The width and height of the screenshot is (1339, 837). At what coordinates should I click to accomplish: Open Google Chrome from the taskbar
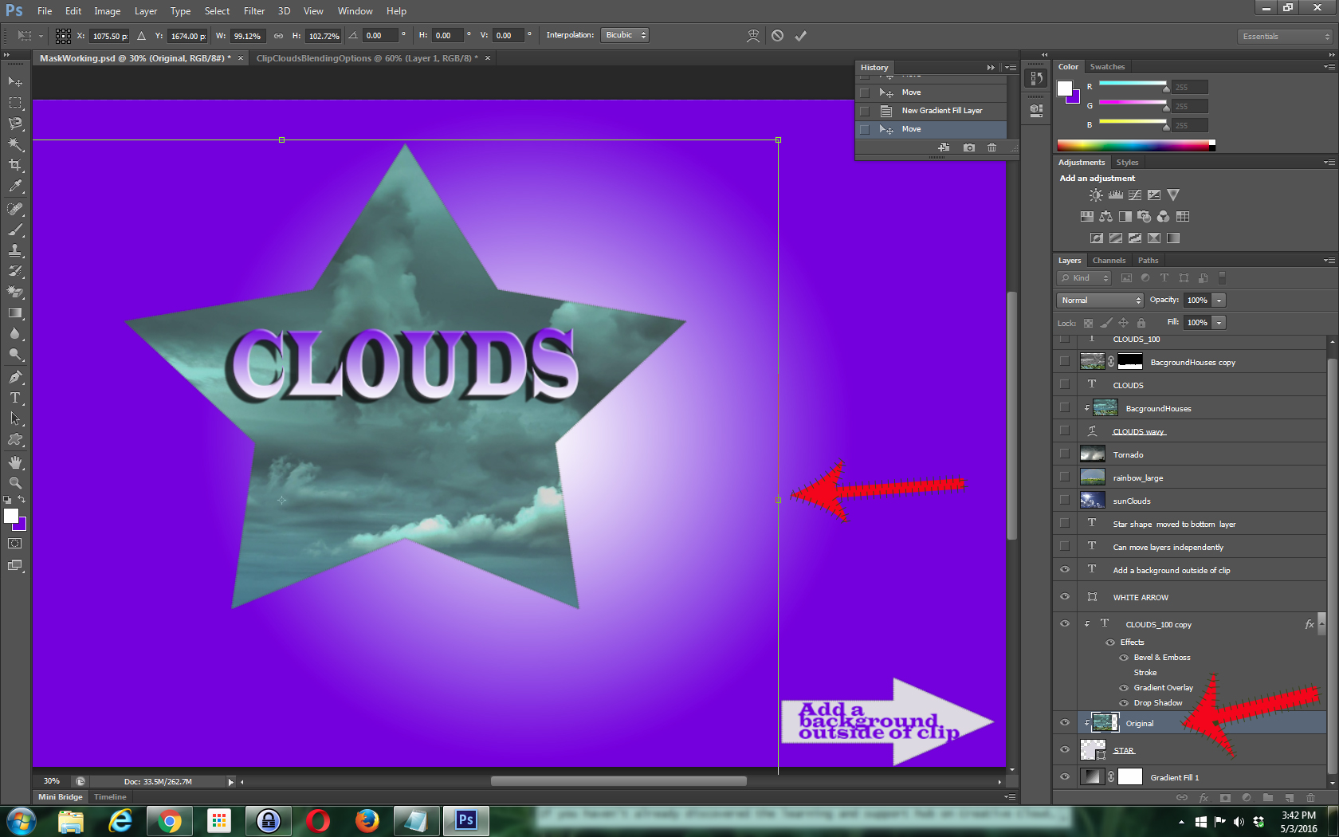pos(169,820)
